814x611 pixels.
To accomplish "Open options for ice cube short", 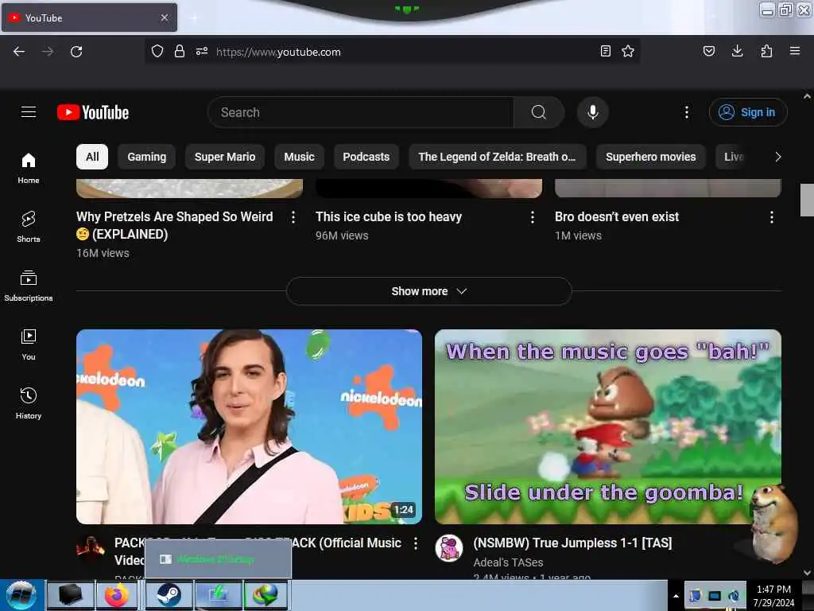I will [x=532, y=217].
